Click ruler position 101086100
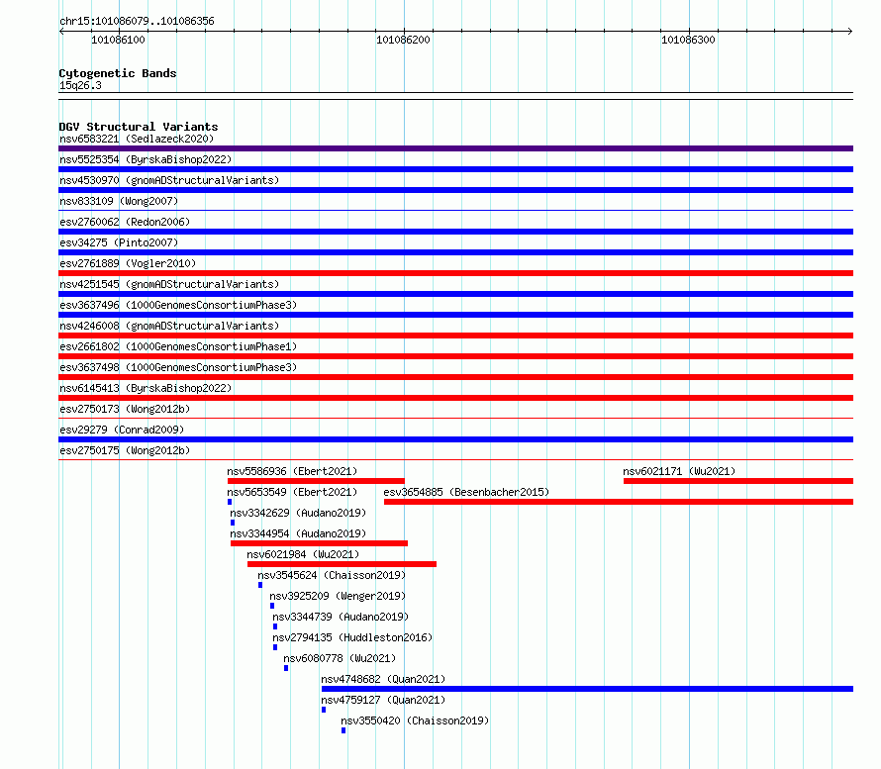The height and width of the screenshot is (769, 881). pyautogui.click(x=118, y=40)
